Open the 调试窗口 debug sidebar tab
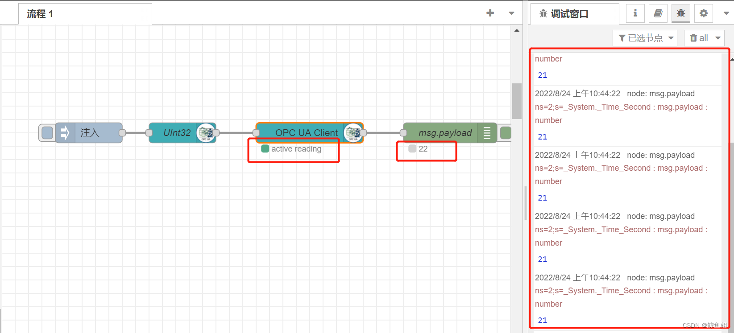Viewport: 734px width, 333px height. [575, 14]
